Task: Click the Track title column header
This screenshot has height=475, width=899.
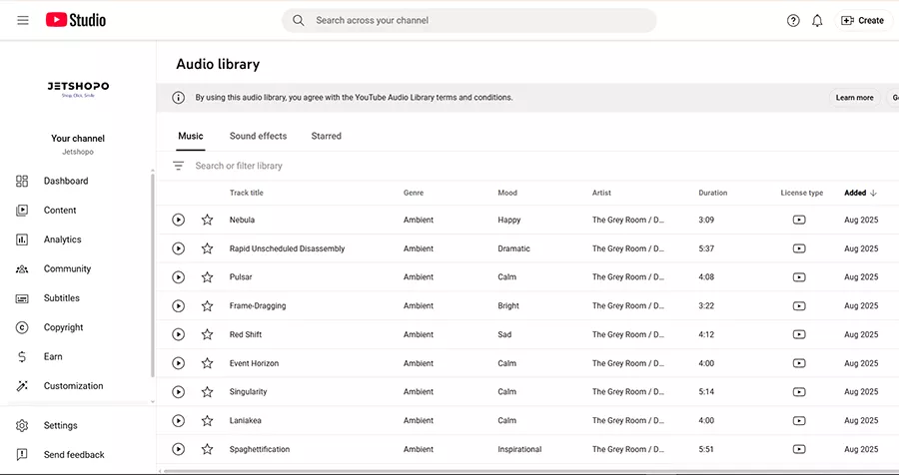Action: pyautogui.click(x=247, y=194)
